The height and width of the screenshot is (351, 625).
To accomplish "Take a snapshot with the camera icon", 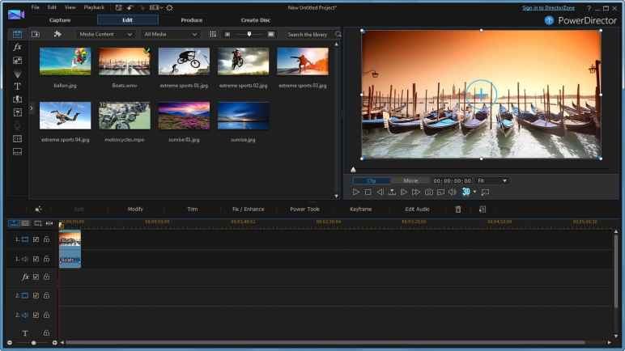I will (428, 192).
